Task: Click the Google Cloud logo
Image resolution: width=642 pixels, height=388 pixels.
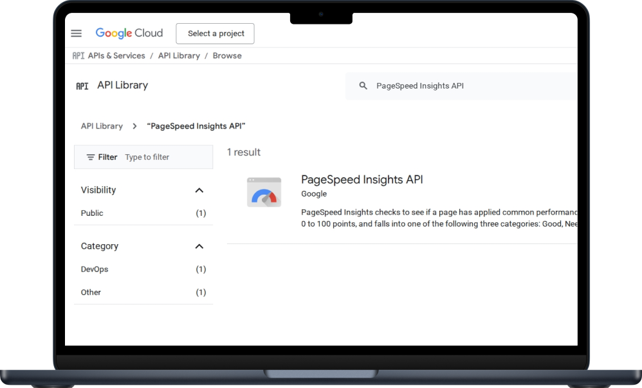Action: pyautogui.click(x=129, y=33)
